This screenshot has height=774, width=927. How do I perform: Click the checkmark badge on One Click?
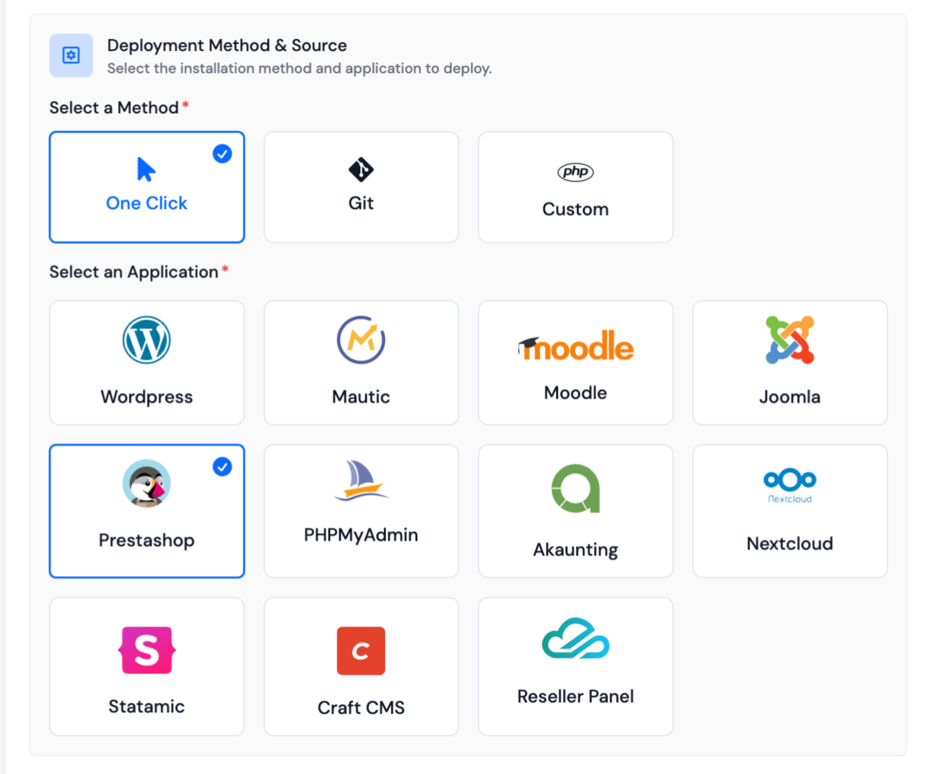[222, 154]
